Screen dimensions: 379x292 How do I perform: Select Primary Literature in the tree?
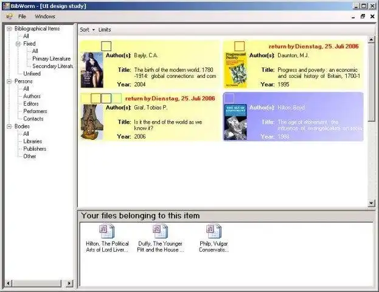[x=52, y=59]
